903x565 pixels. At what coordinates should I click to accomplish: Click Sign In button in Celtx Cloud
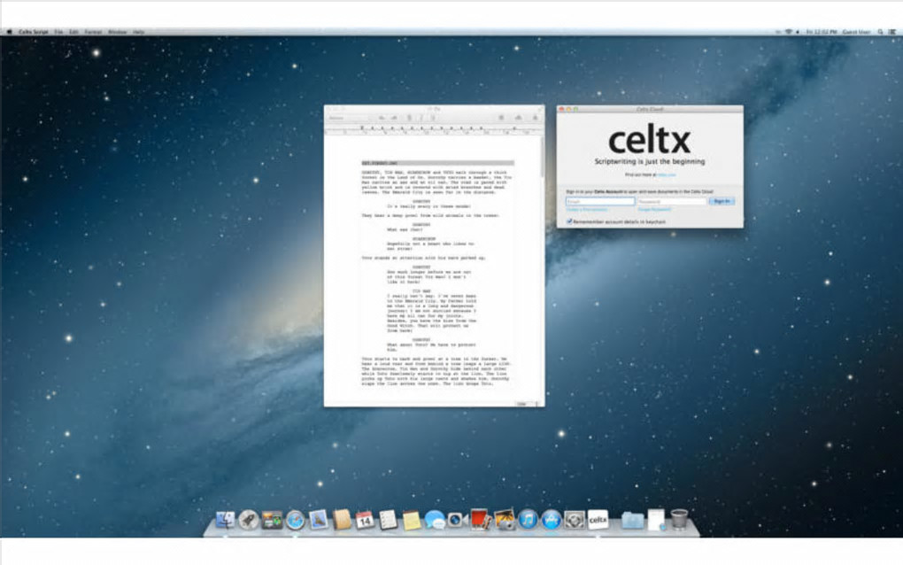point(722,201)
